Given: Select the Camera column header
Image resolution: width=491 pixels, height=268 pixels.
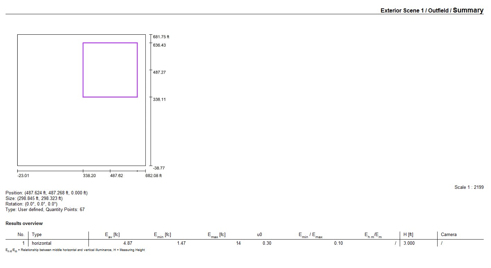Looking at the screenshot, I should 449,235.
